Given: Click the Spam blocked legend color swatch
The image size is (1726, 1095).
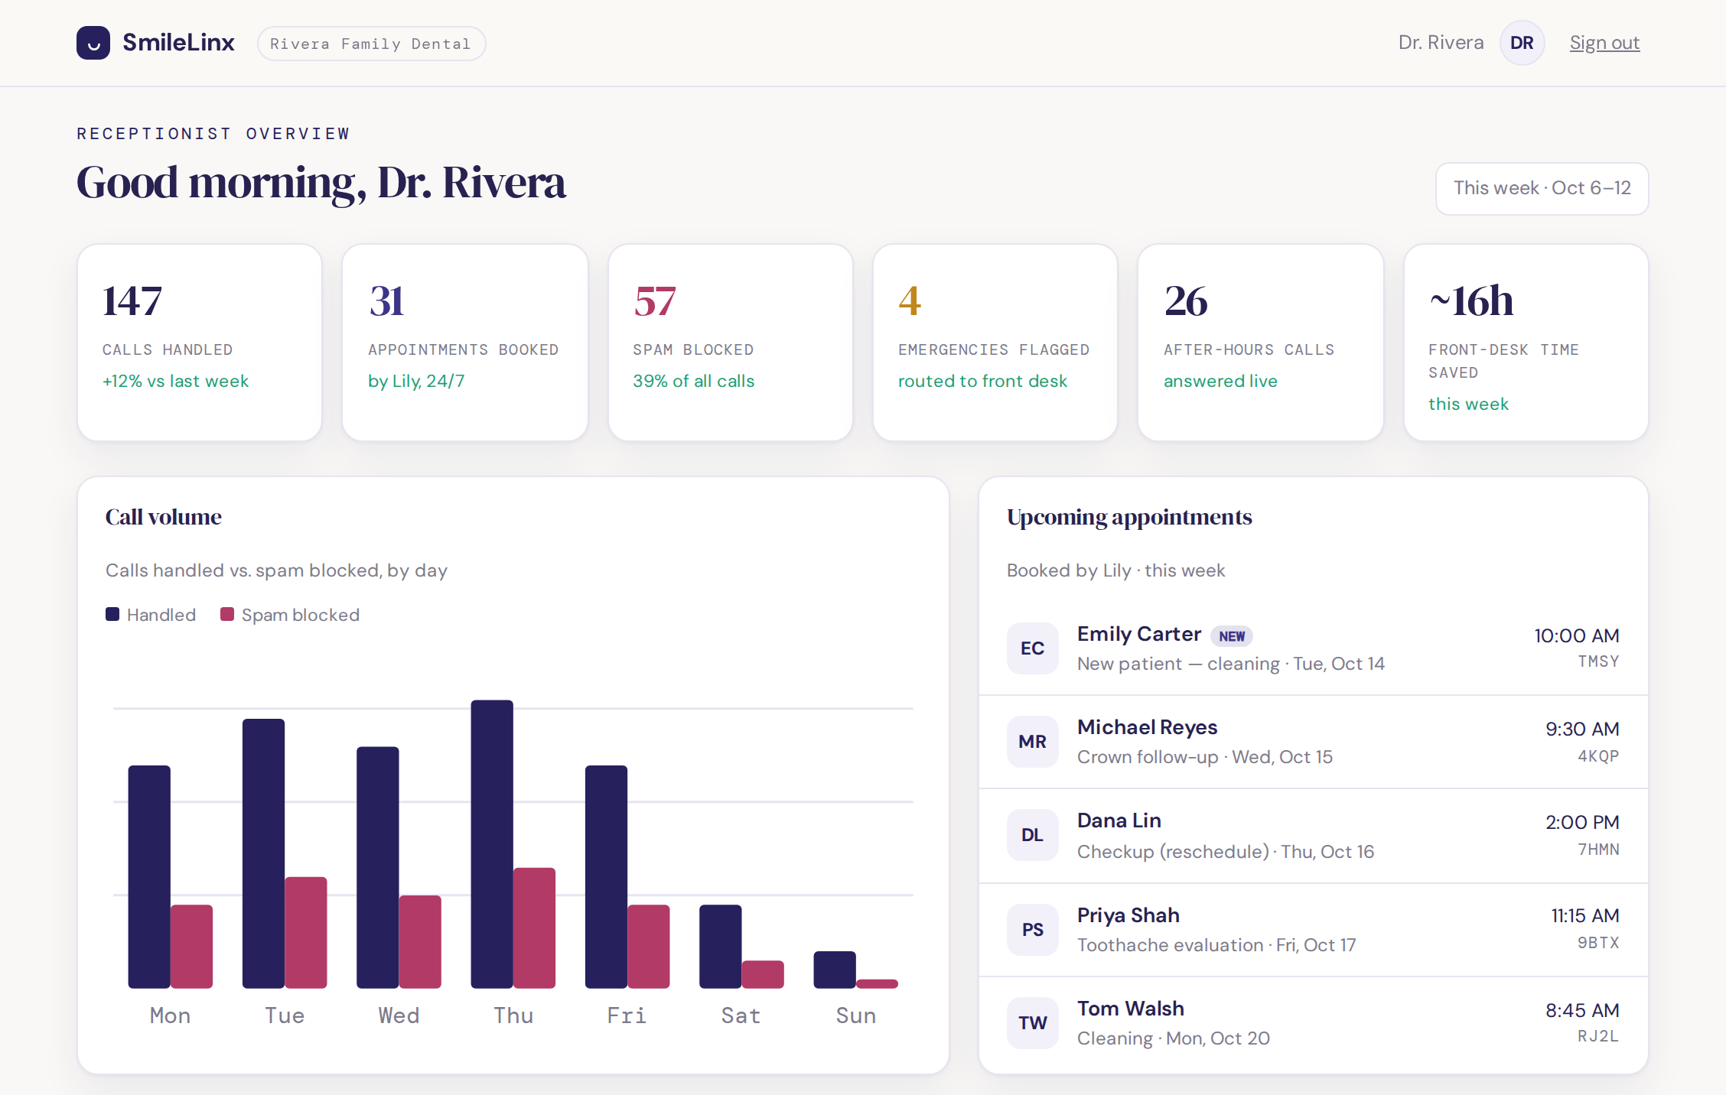Looking at the screenshot, I should 227,614.
